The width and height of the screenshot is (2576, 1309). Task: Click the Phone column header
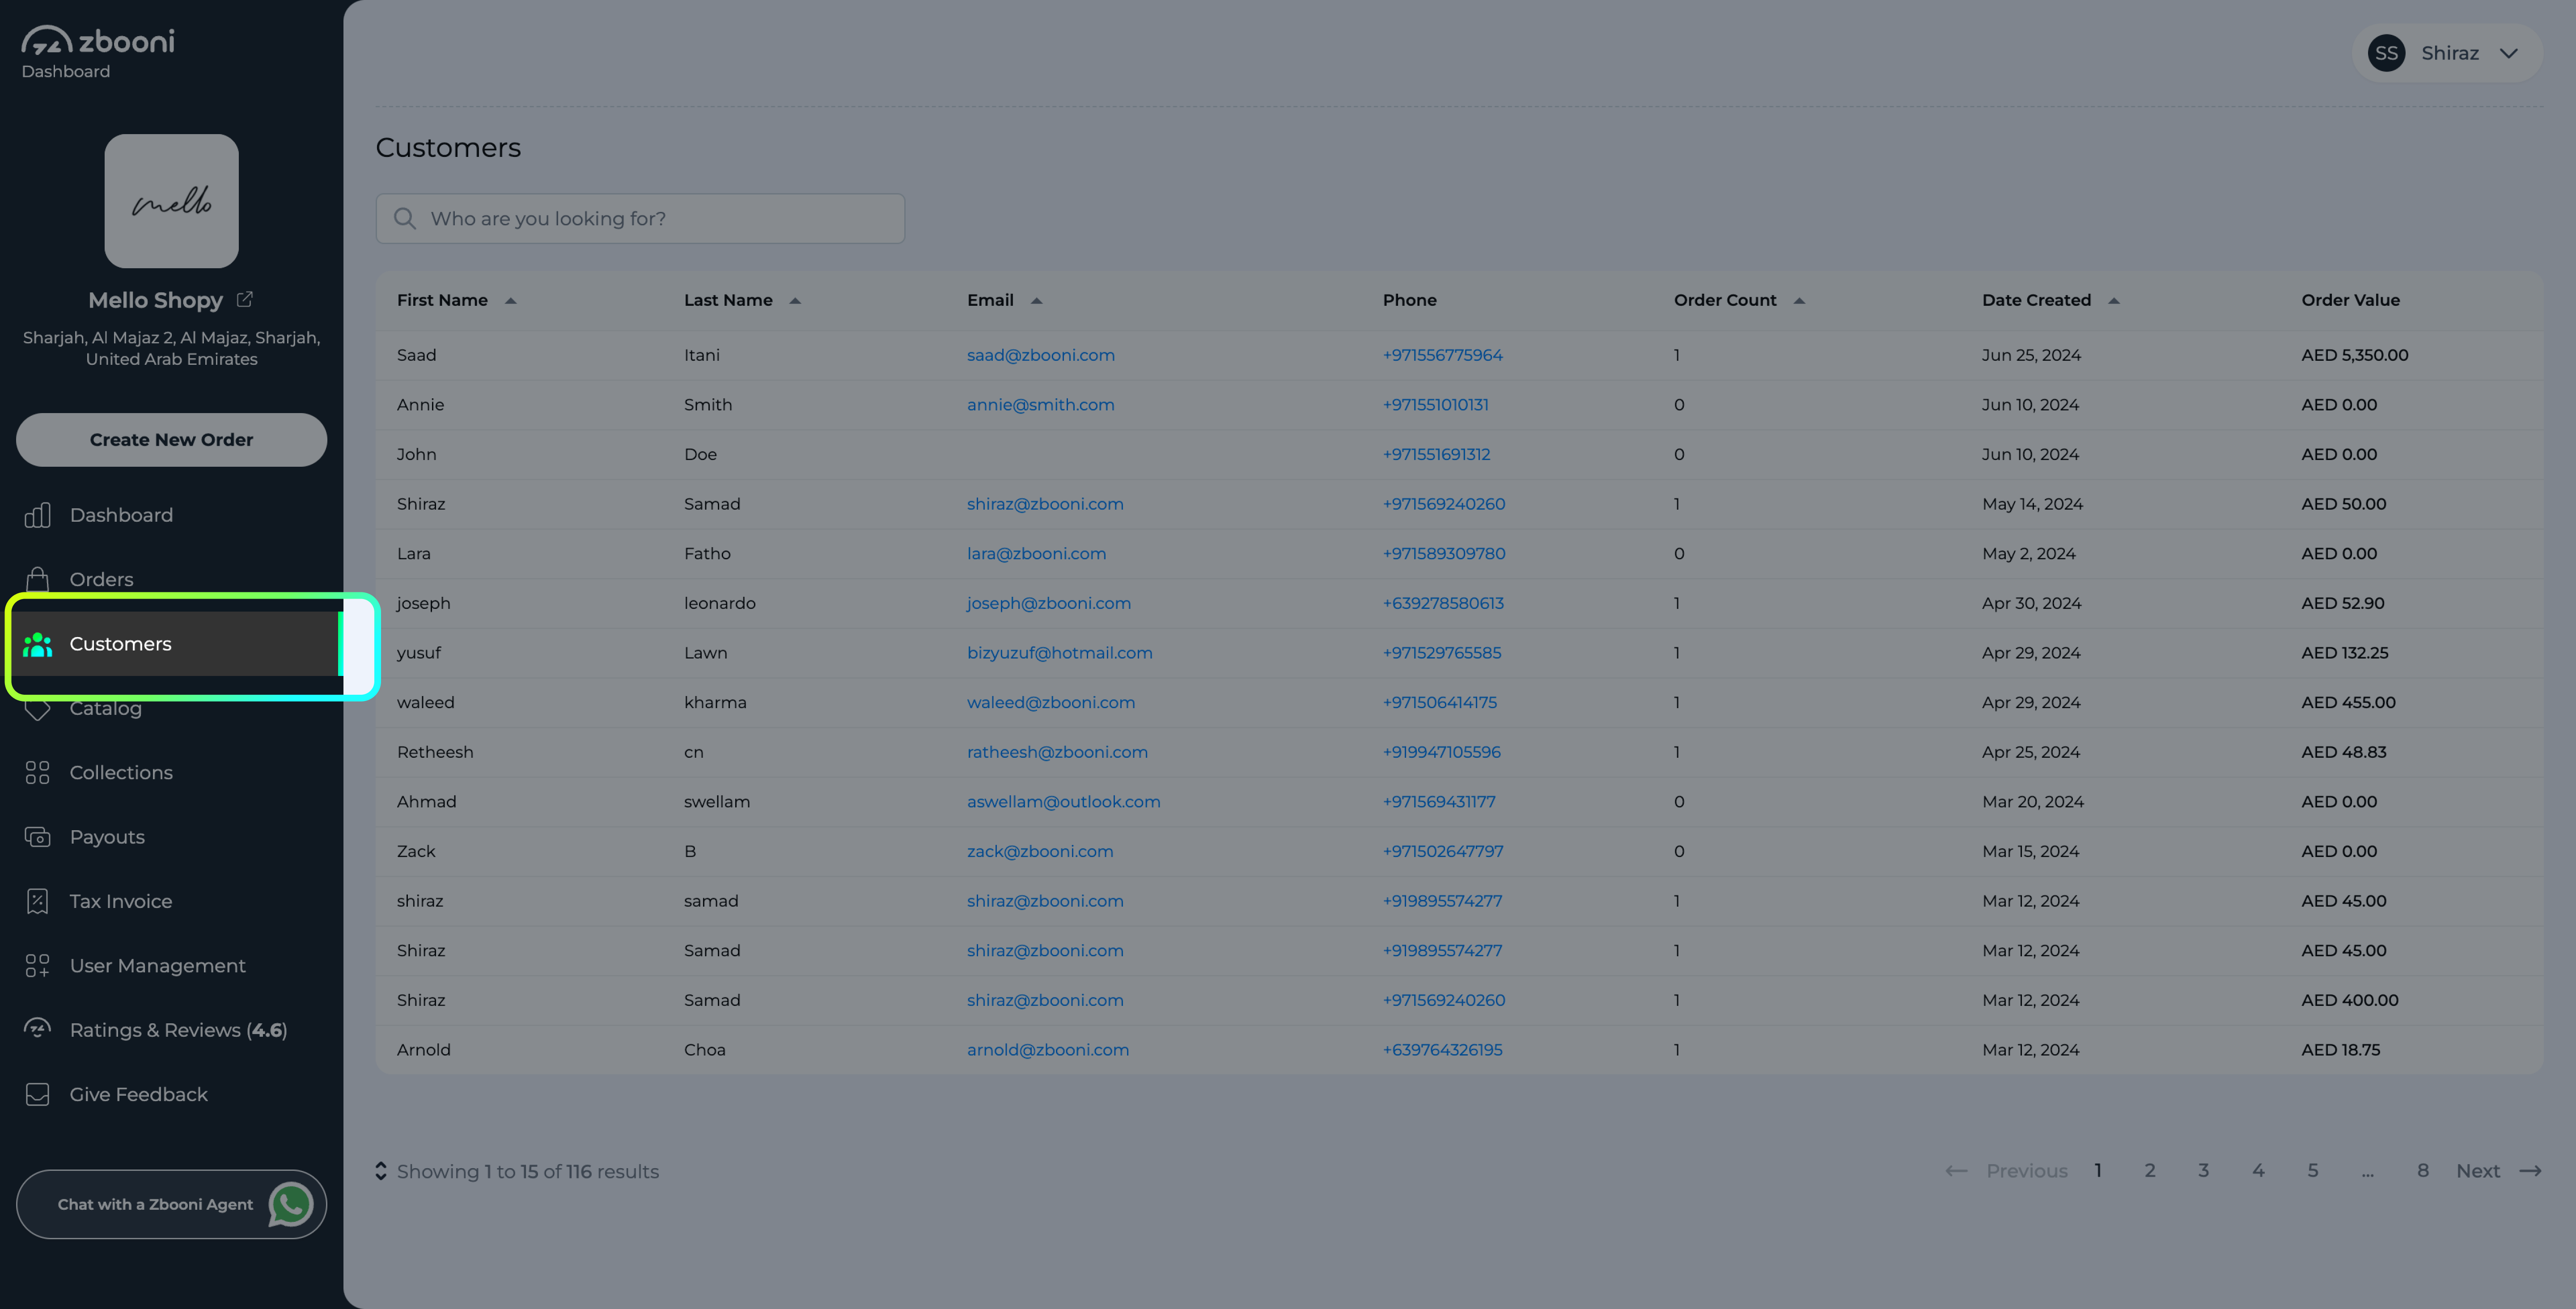[1409, 300]
